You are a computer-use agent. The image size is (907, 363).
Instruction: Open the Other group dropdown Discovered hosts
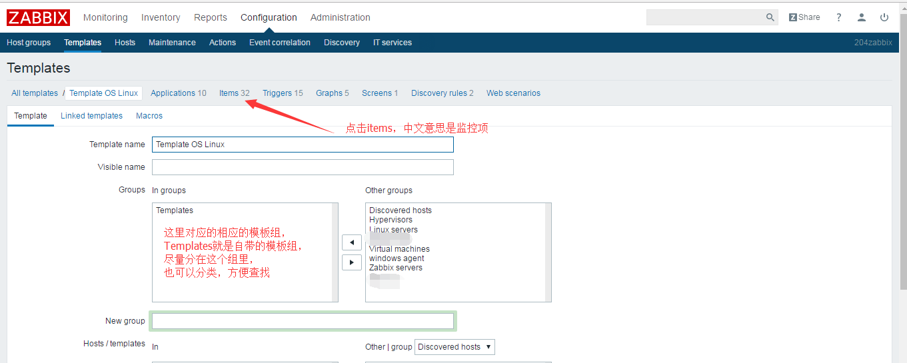click(x=454, y=347)
